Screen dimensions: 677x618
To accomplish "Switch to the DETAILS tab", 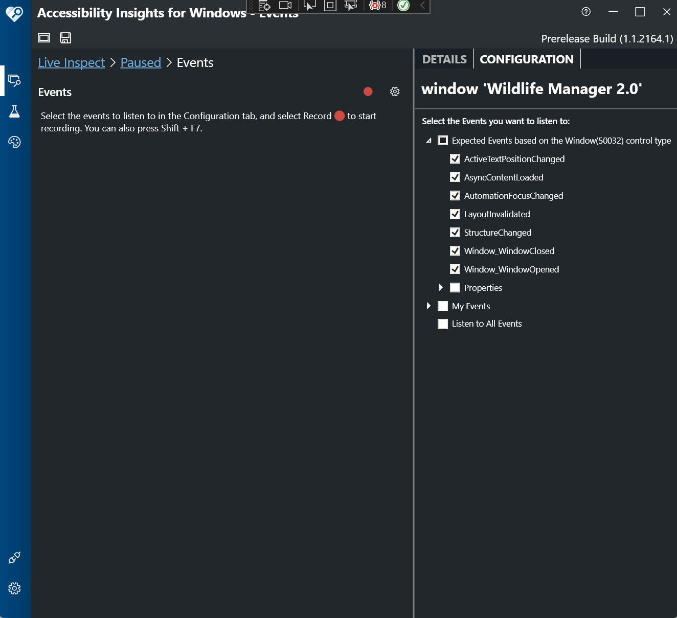I will pyautogui.click(x=443, y=59).
